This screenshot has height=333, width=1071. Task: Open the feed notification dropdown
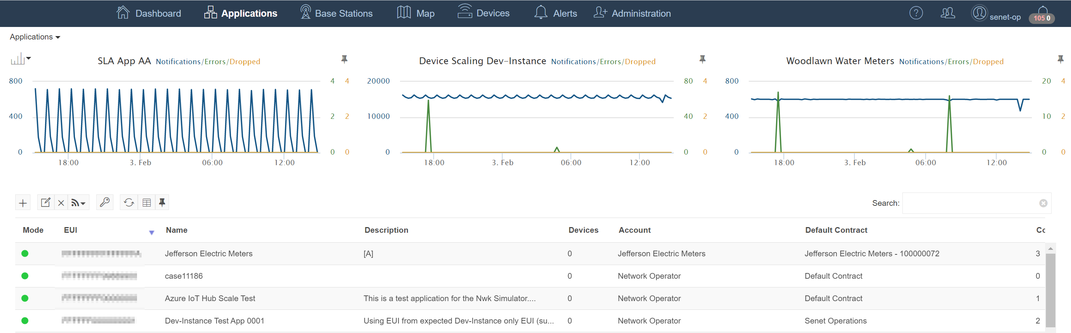(x=78, y=203)
